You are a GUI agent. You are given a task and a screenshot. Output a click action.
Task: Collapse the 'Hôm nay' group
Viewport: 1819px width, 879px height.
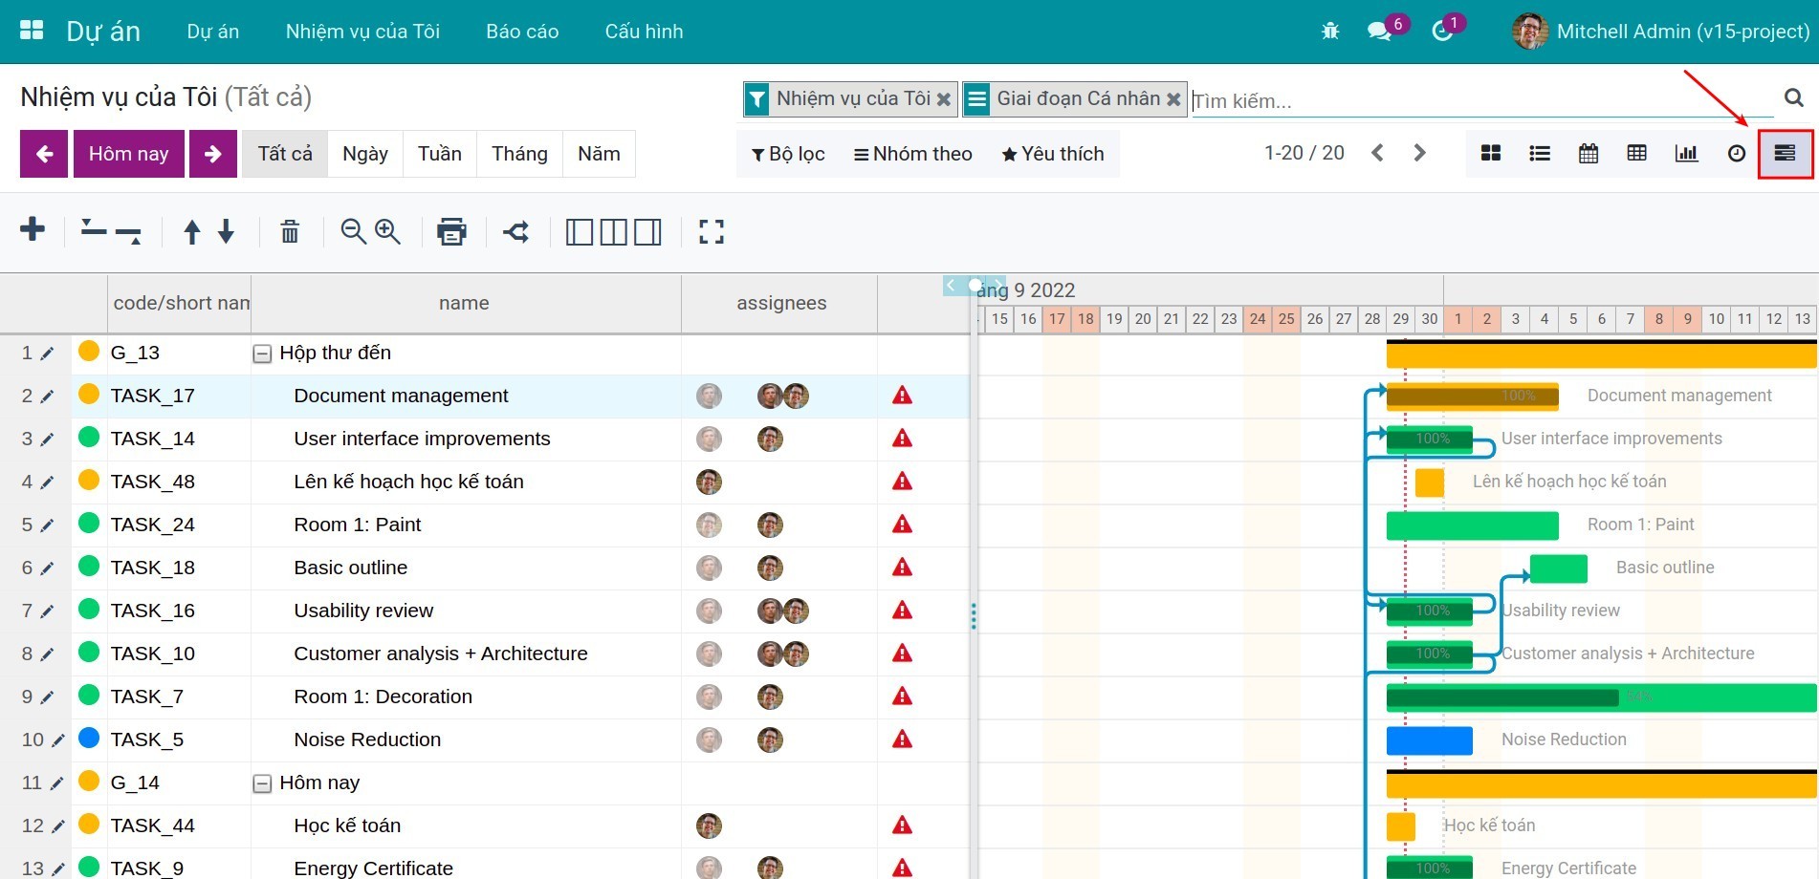262,783
